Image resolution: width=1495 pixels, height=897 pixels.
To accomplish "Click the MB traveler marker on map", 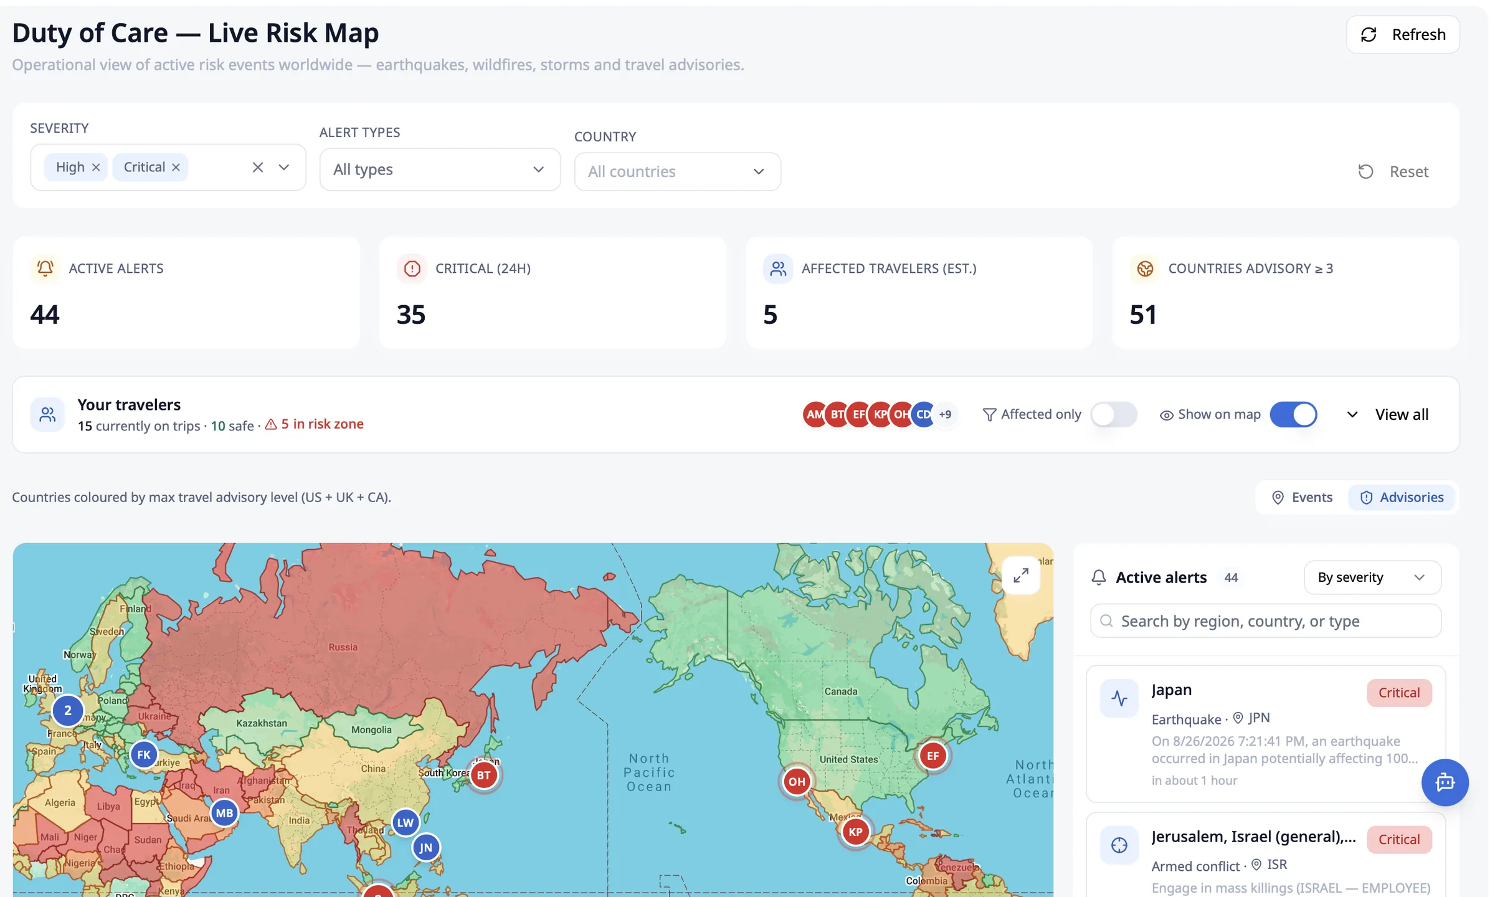I will (224, 813).
